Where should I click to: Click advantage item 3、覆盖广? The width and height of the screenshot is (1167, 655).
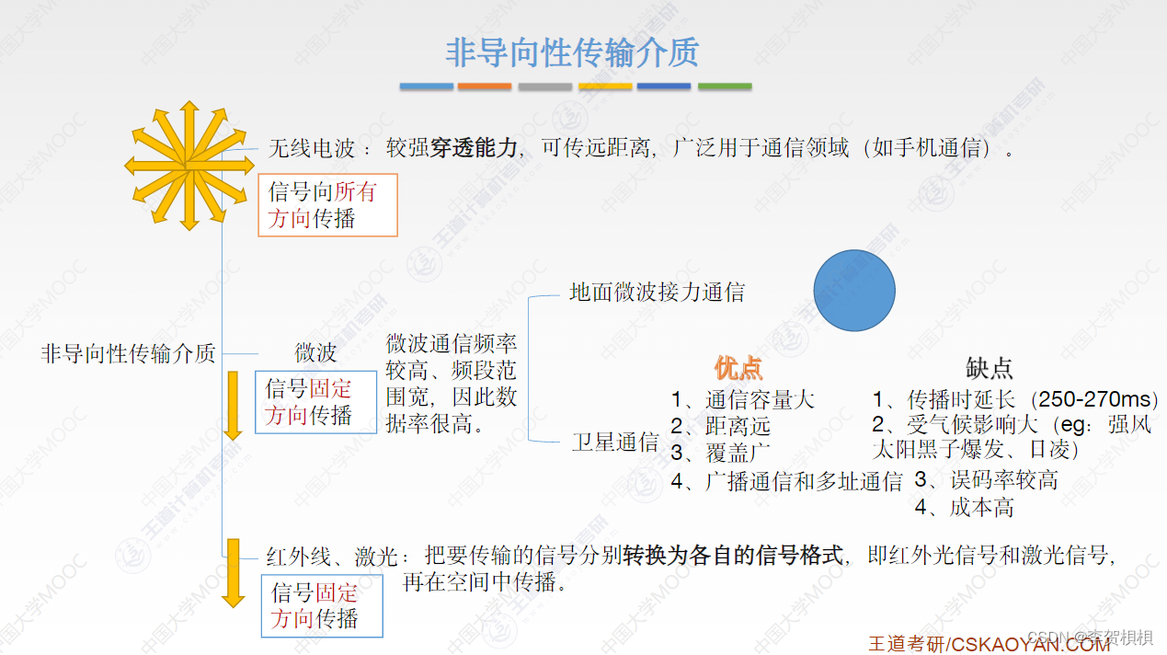721,453
